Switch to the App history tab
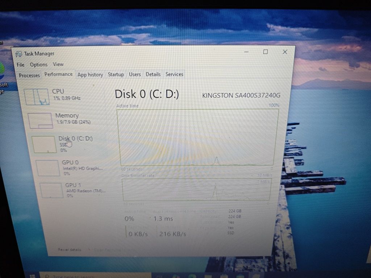The image size is (371, 278). [x=90, y=75]
